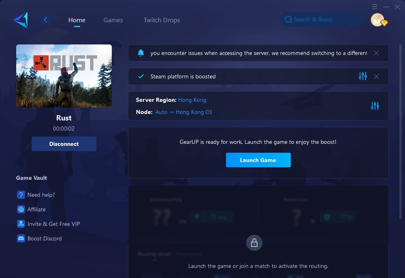The image size is (405, 278).
Task: Open the Boost Discord link
Action: [x=45, y=238]
